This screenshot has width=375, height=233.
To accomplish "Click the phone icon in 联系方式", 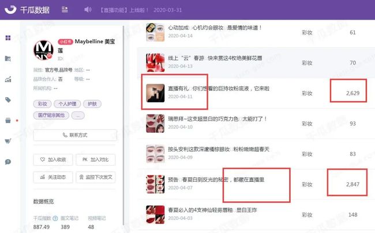I will (x=65, y=135).
